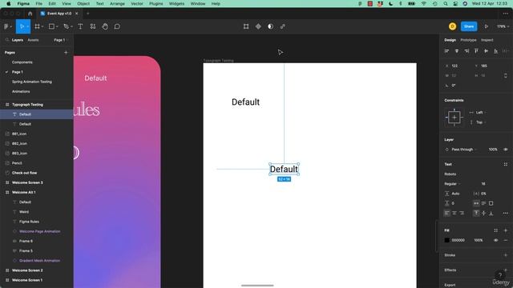Open text styles icon in Text section

[x=506, y=164]
